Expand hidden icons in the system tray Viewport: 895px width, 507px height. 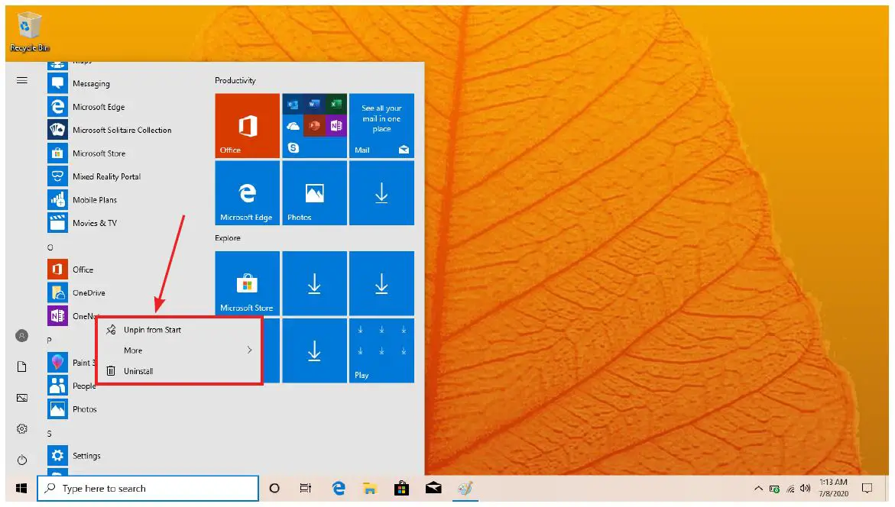tap(757, 488)
